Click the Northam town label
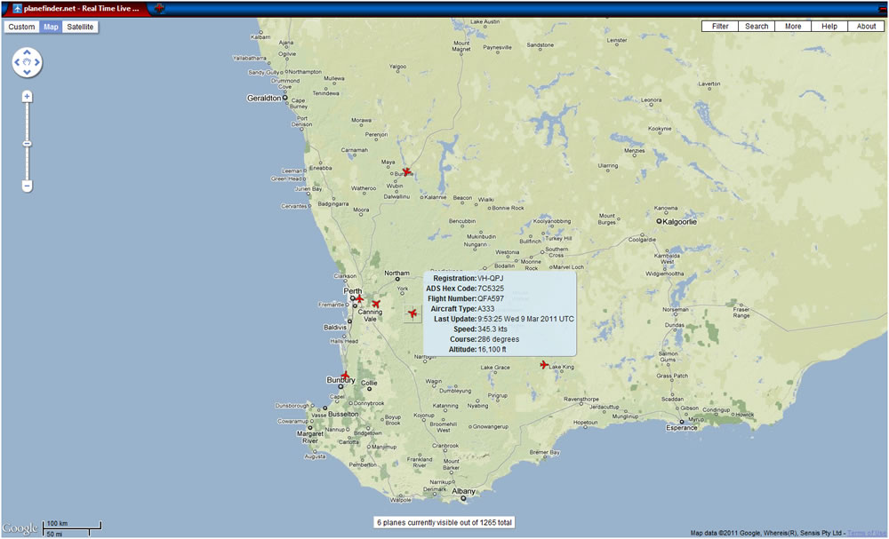Image resolution: width=889 pixels, height=539 pixels. click(x=396, y=273)
